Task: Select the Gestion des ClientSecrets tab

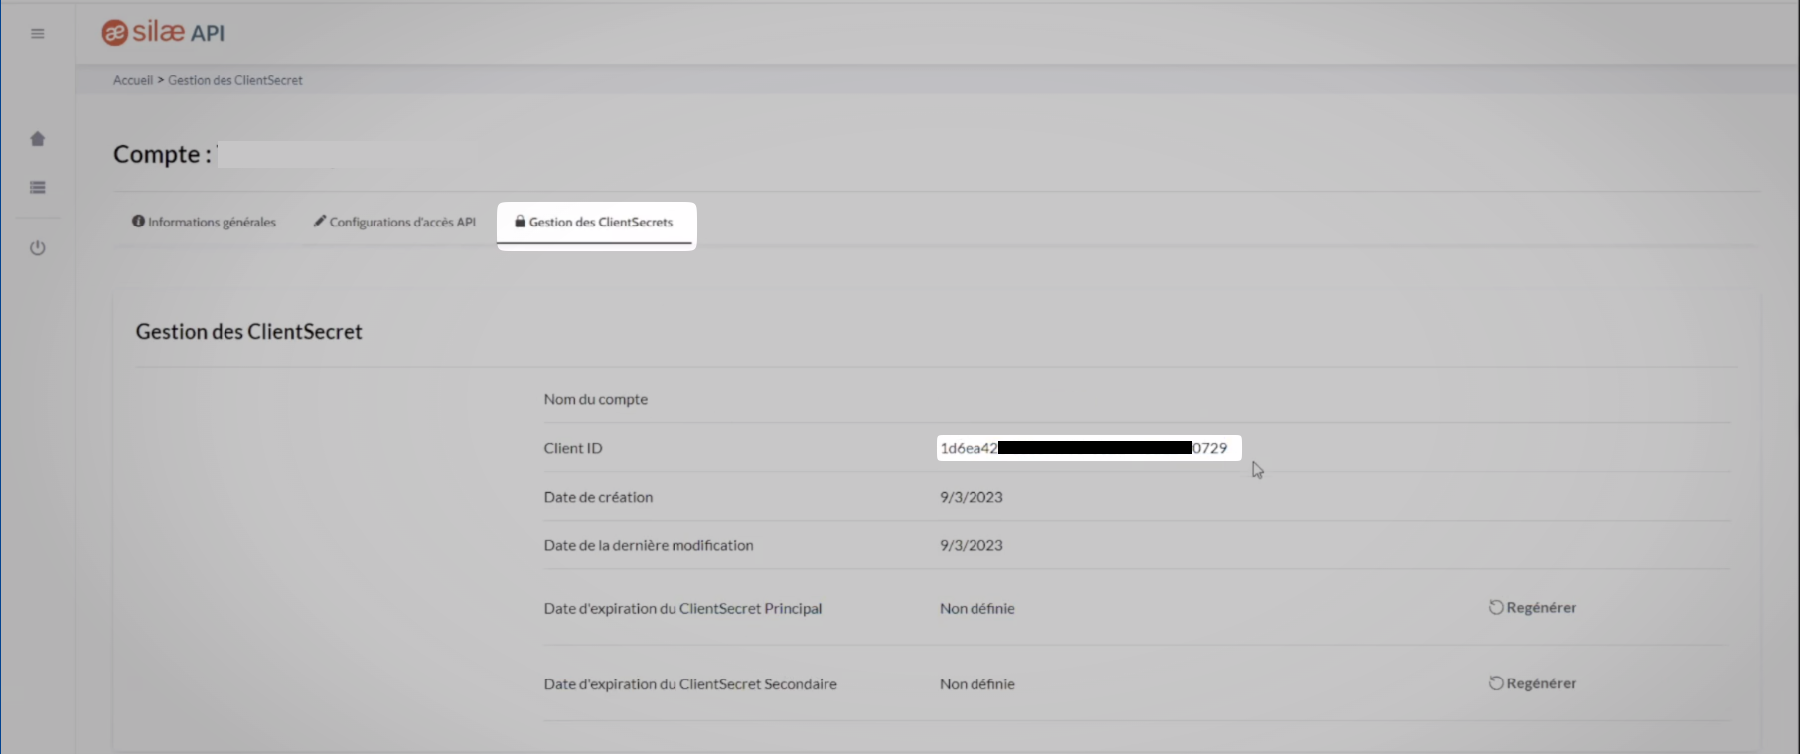Action: (600, 223)
